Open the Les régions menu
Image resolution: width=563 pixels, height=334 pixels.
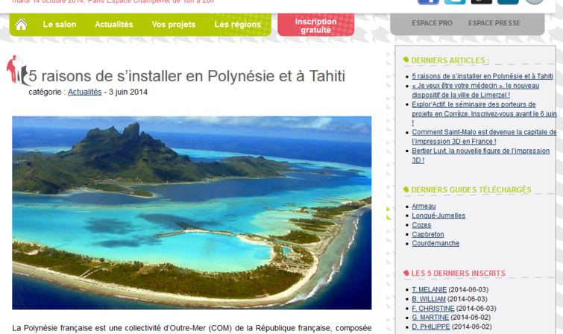pos(237,24)
